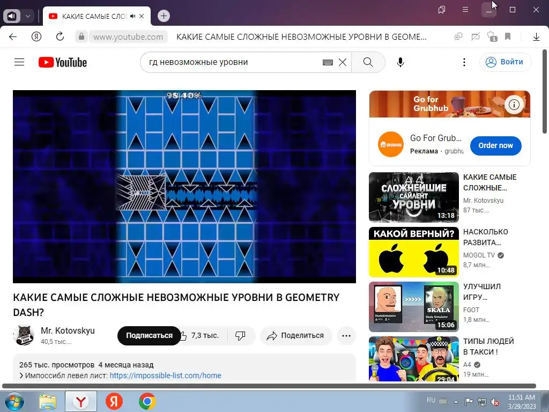The width and height of the screenshot is (549, 412).
Task: Open Сложнейшие сайлент уровни video thumbnail
Action: pos(413,197)
